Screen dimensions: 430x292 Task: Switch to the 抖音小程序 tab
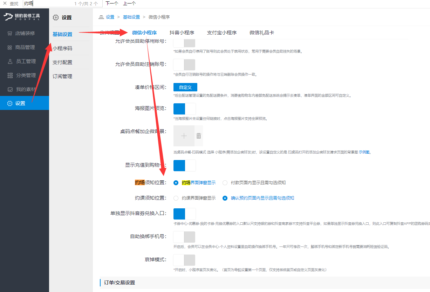pyautogui.click(x=183, y=32)
